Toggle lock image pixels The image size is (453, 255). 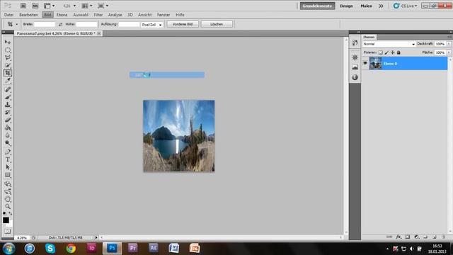point(386,52)
